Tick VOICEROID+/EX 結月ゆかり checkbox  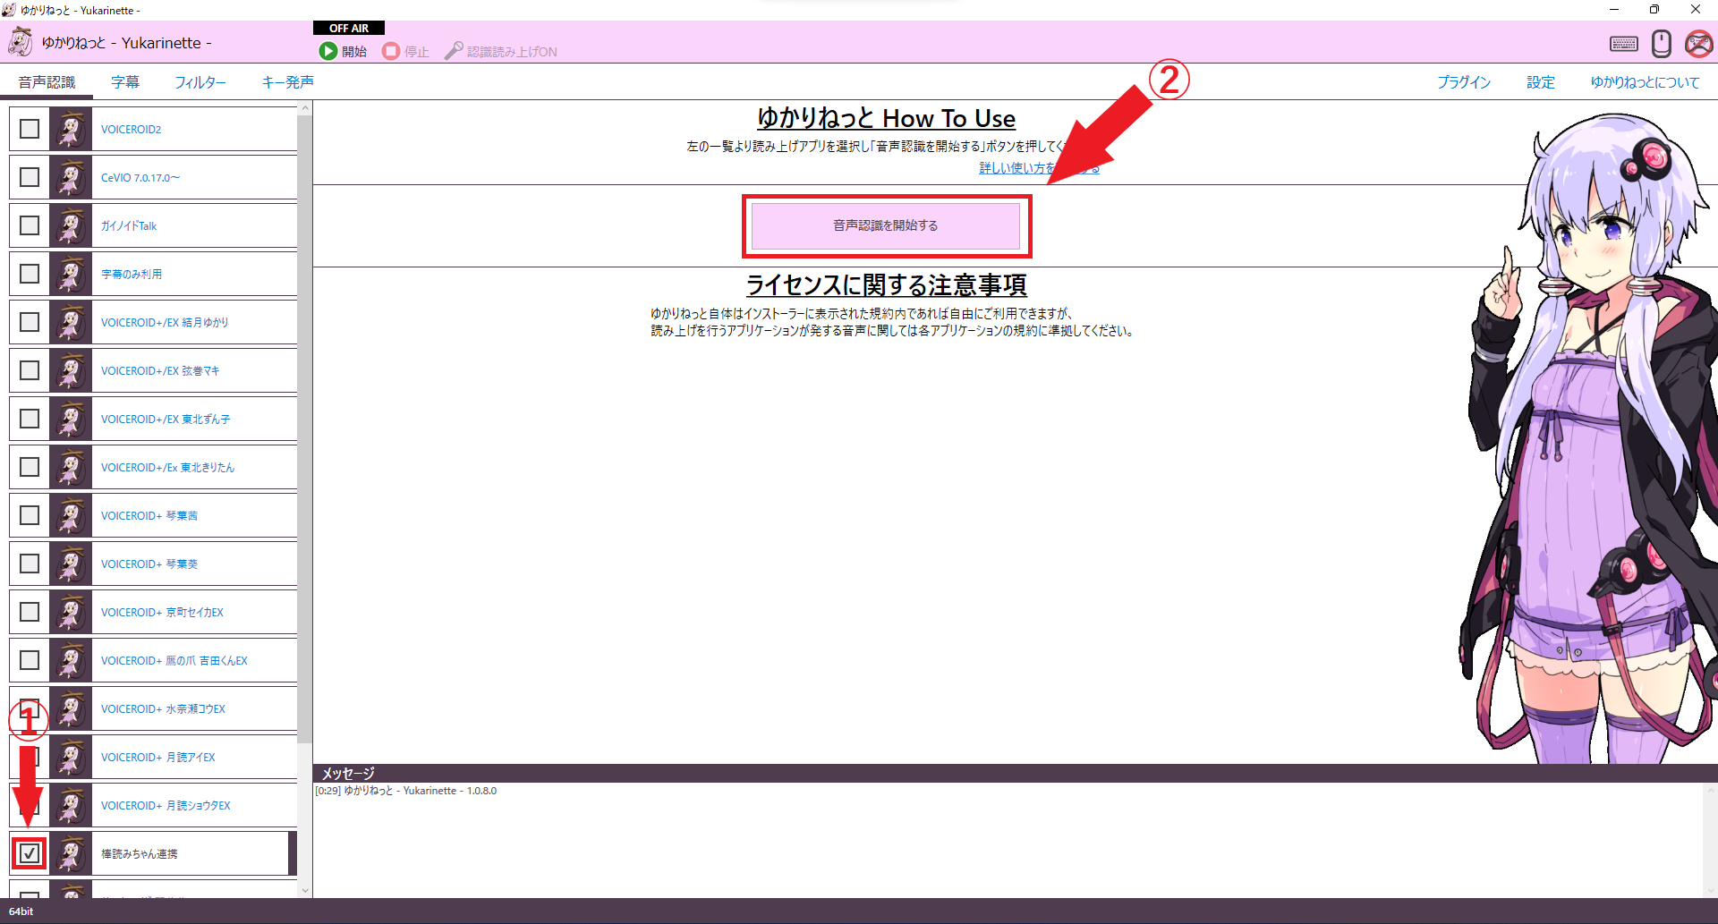(x=30, y=322)
